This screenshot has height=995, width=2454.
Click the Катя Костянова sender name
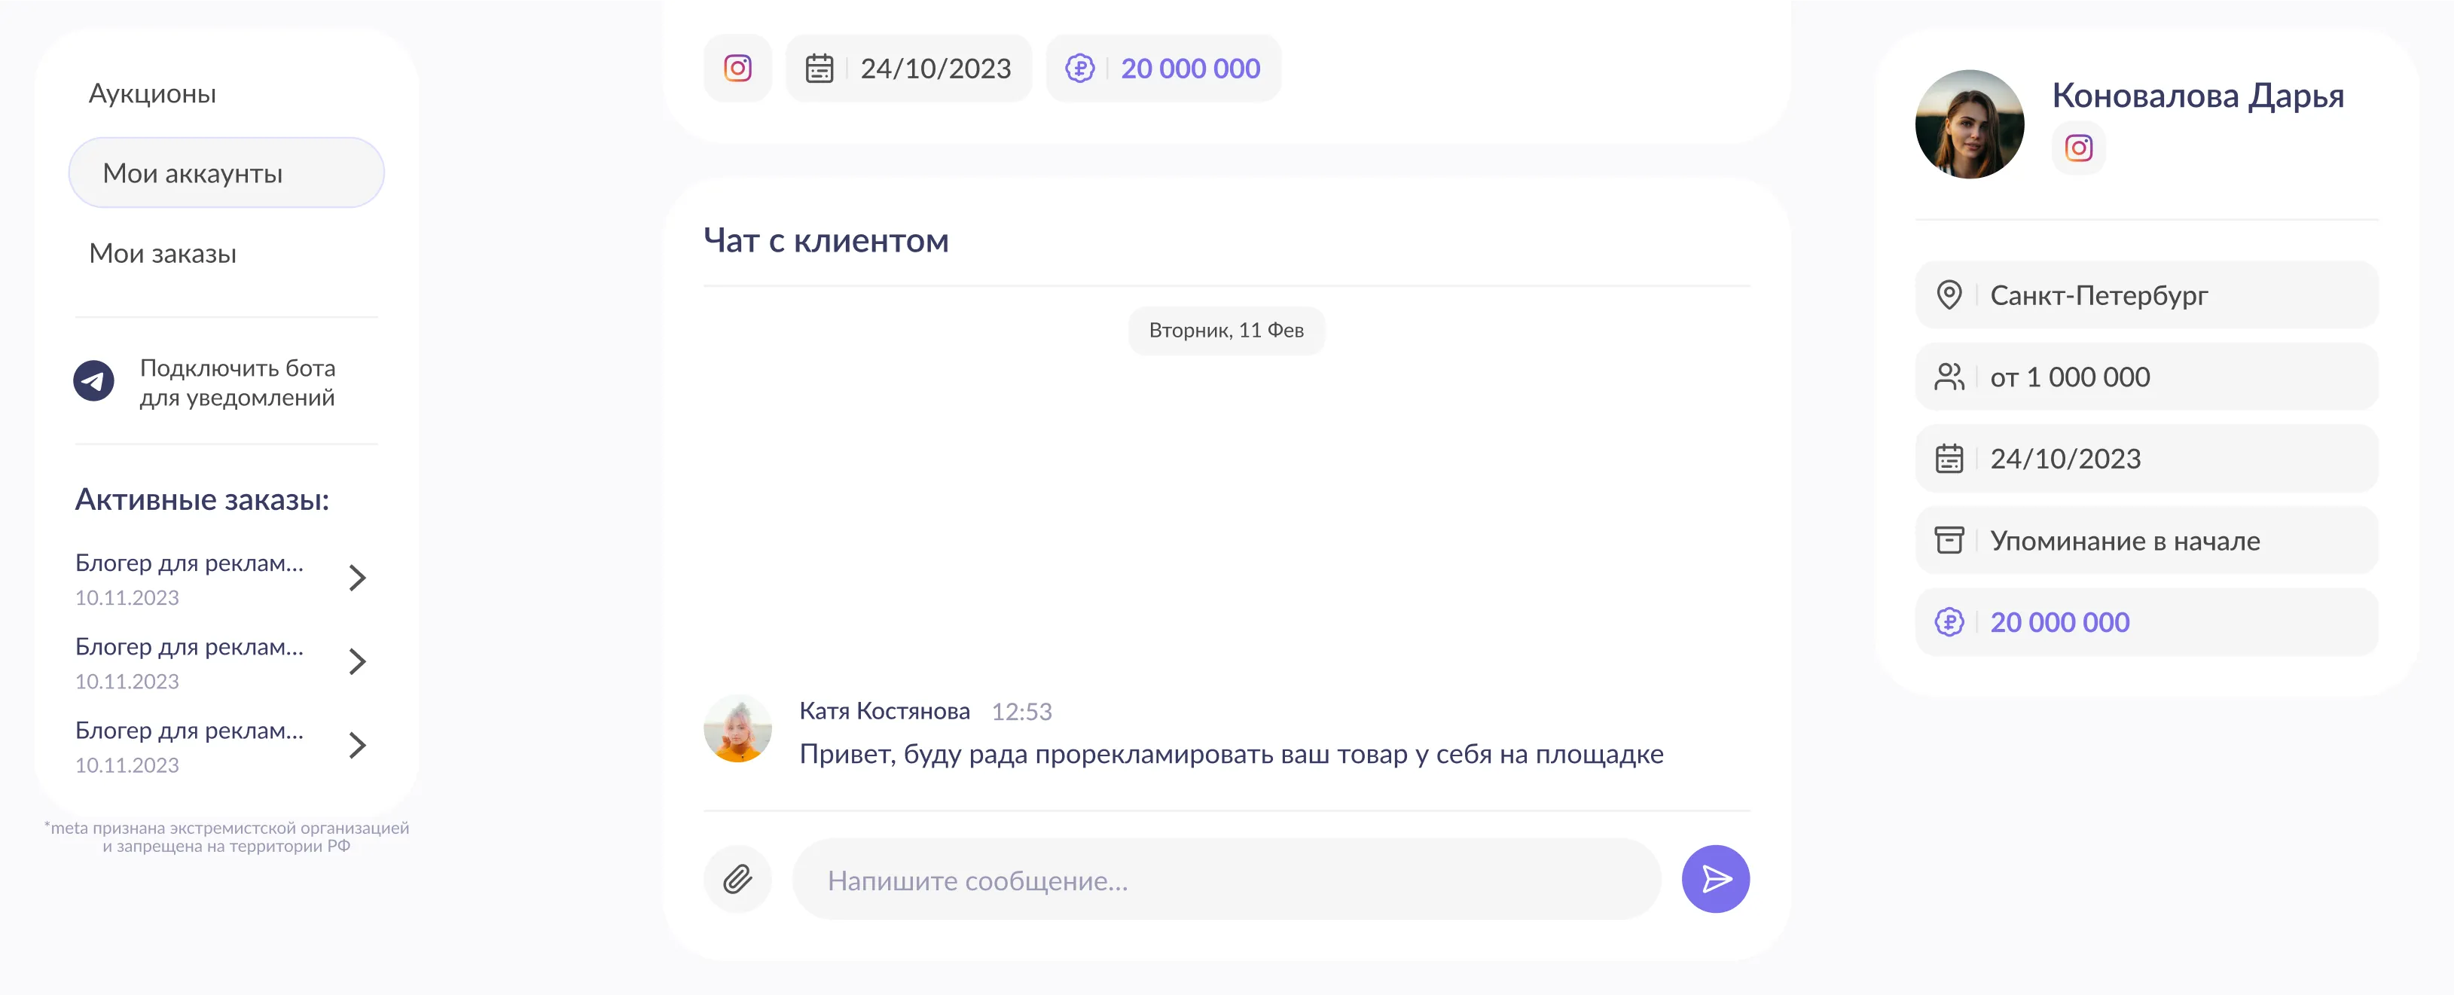coord(884,711)
